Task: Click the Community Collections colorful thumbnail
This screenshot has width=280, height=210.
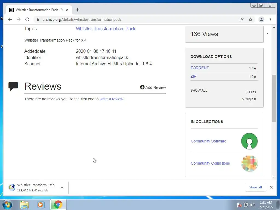Action: click(249, 164)
